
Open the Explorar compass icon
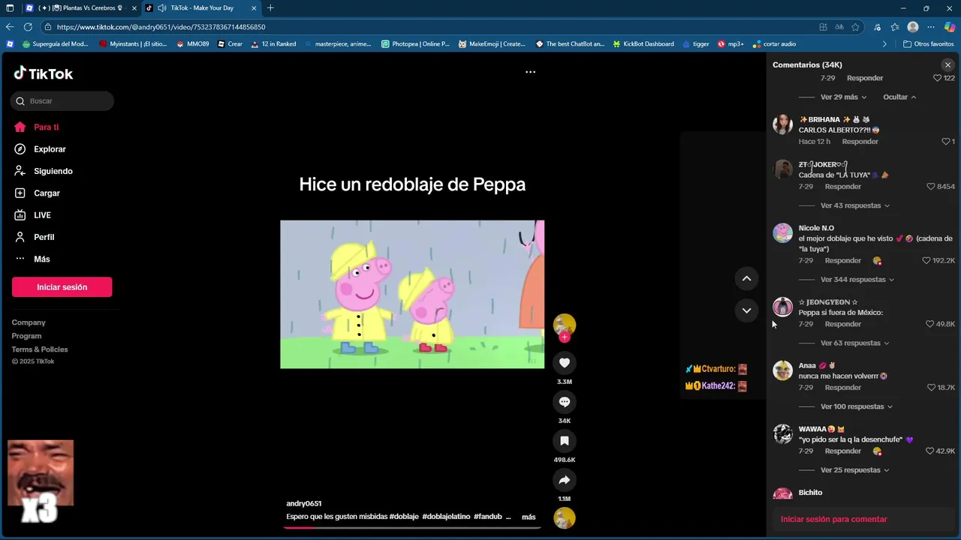click(x=20, y=149)
